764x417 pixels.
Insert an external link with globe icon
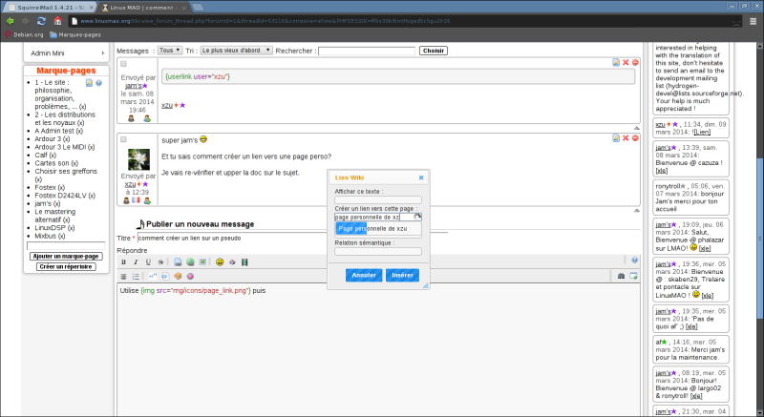[x=190, y=262]
